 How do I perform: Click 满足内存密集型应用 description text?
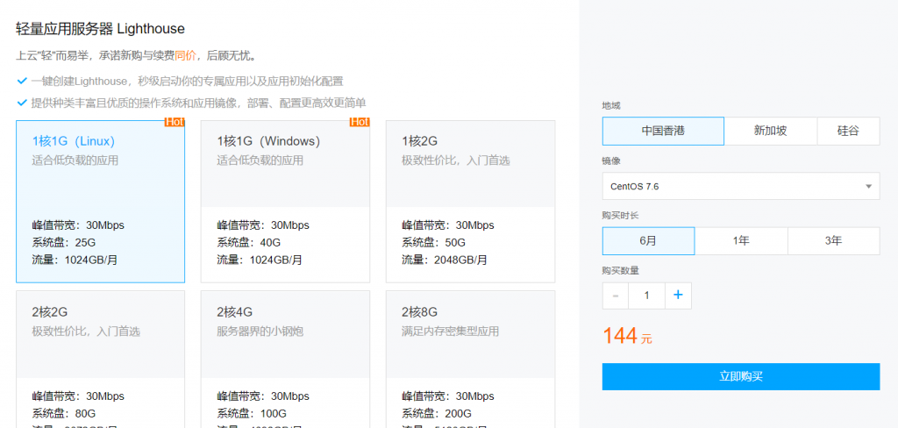tap(450, 332)
